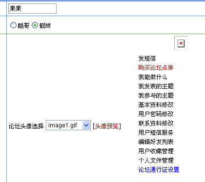Open 我参与的主题 menu entry
205x182 pixels.
[156, 96]
